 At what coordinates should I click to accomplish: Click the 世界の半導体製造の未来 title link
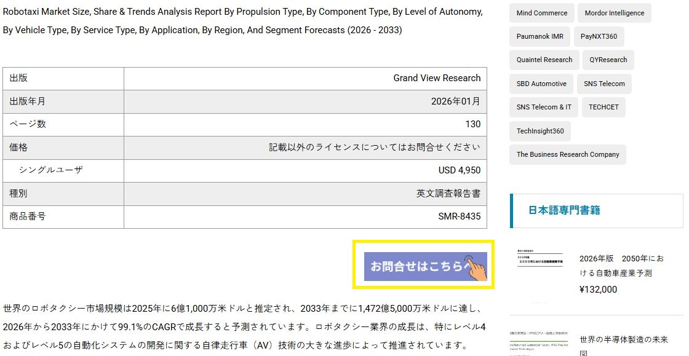(x=623, y=340)
